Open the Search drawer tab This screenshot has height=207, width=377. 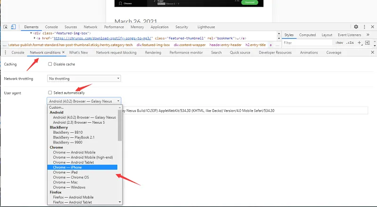(x=216, y=52)
